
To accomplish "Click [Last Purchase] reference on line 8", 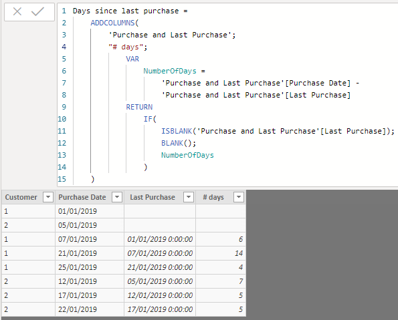I will [x=318, y=95].
